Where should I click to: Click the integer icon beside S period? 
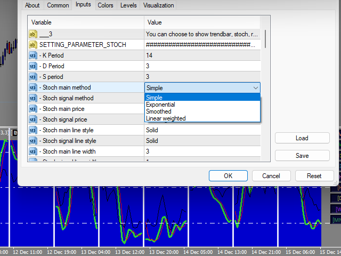click(x=33, y=77)
